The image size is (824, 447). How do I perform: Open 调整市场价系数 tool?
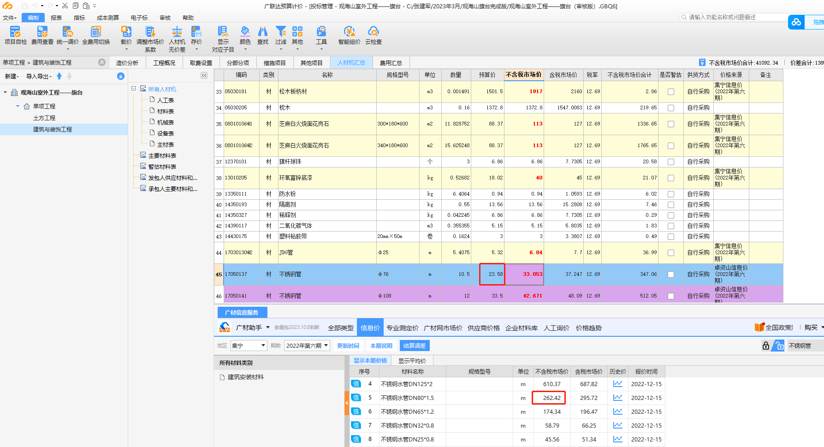[x=150, y=32]
